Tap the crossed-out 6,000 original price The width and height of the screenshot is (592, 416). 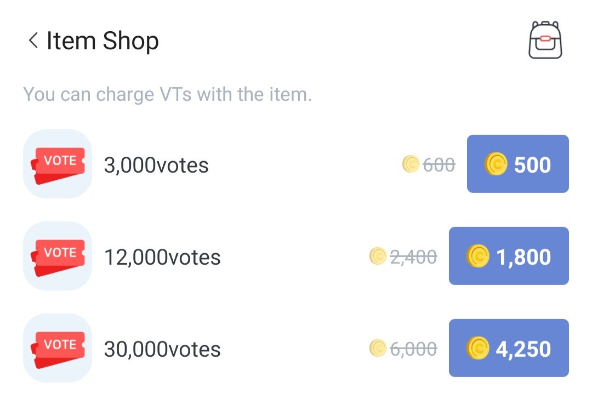[x=413, y=349]
